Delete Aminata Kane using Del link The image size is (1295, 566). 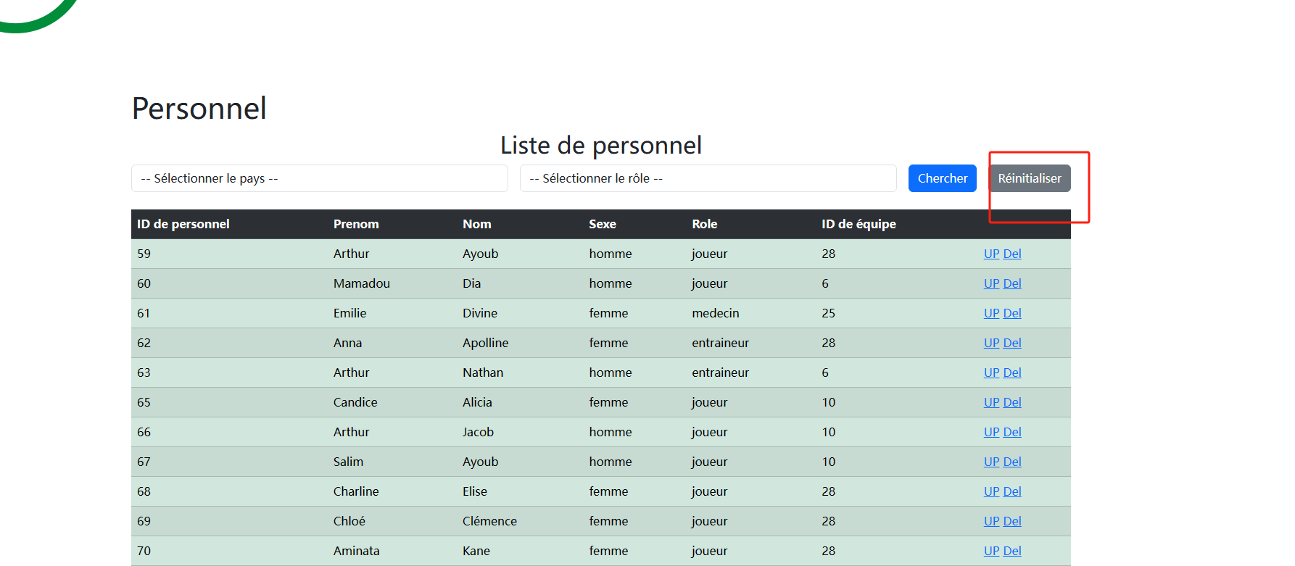1012,551
